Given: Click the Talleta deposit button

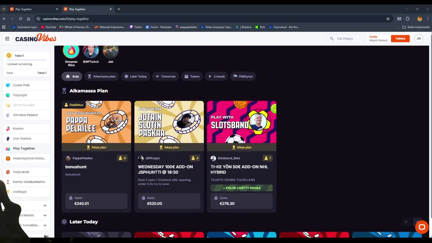Looking at the screenshot, I should pyautogui.click(x=400, y=38).
